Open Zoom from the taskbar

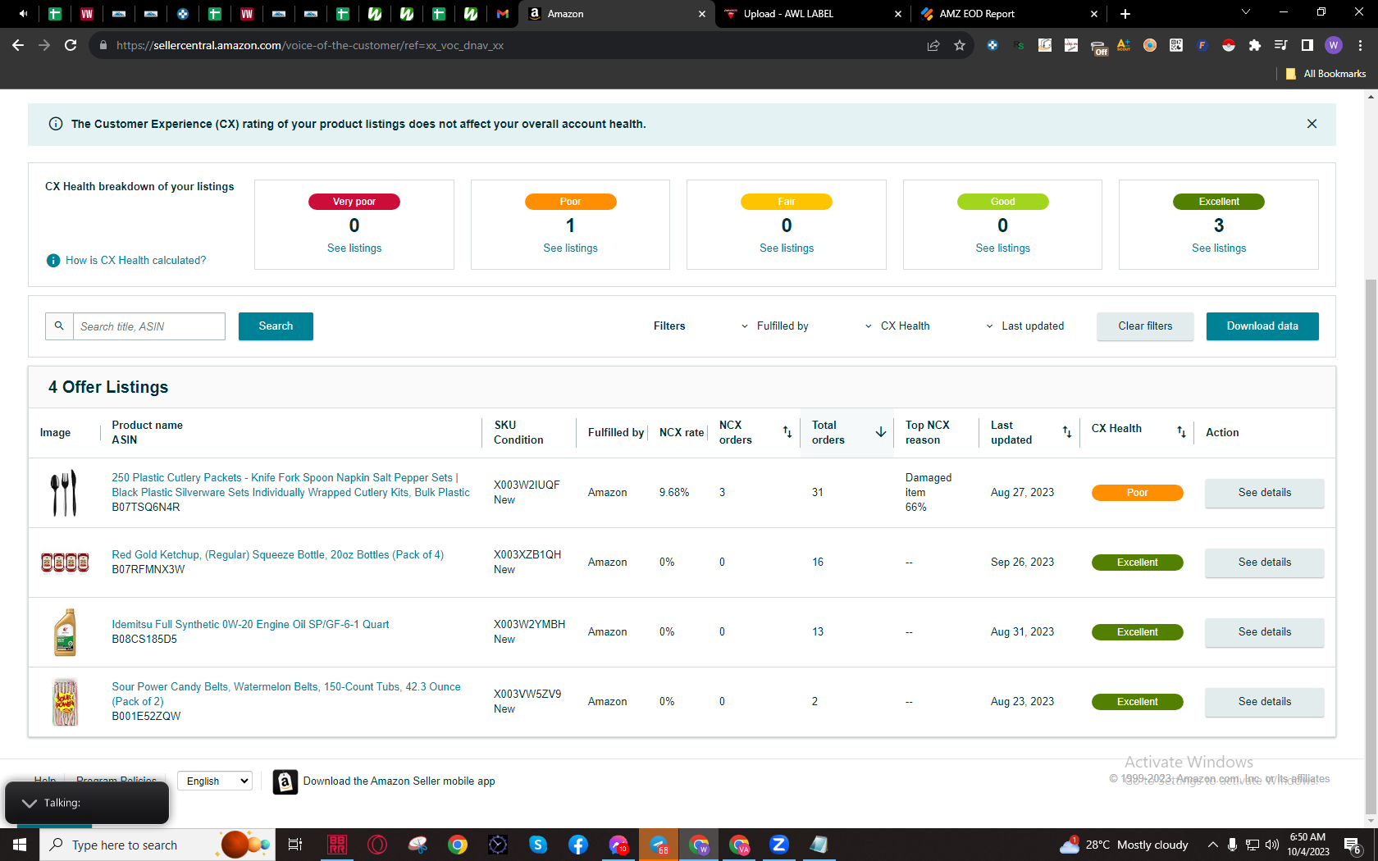pos(779,845)
